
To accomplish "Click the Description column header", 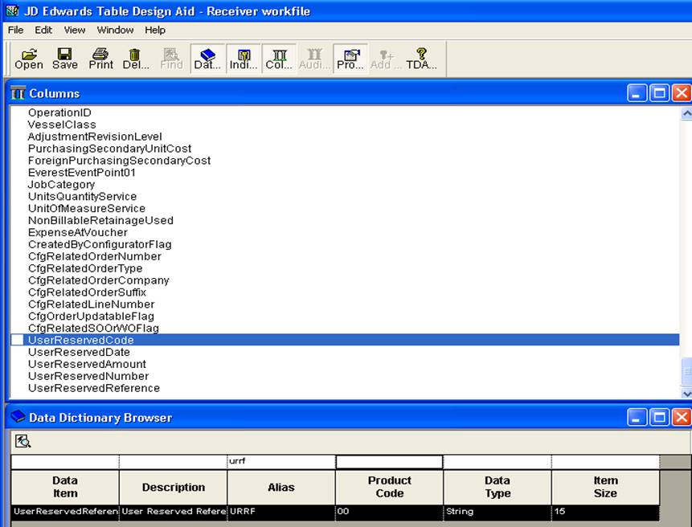I will pos(173,488).
